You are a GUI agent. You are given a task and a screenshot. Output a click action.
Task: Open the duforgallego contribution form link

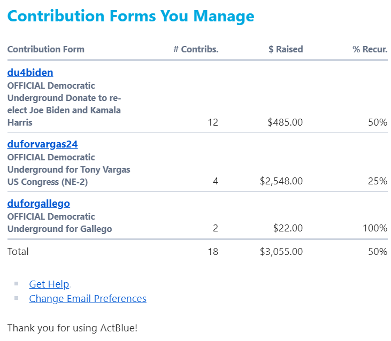[39, 204]
